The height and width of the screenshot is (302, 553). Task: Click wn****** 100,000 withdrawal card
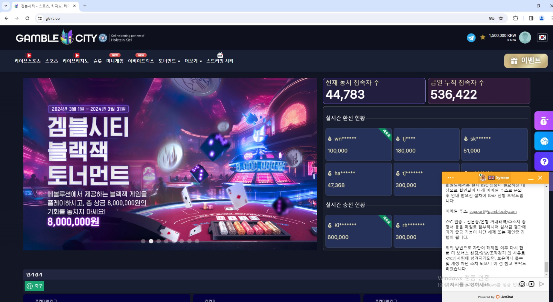358,145
